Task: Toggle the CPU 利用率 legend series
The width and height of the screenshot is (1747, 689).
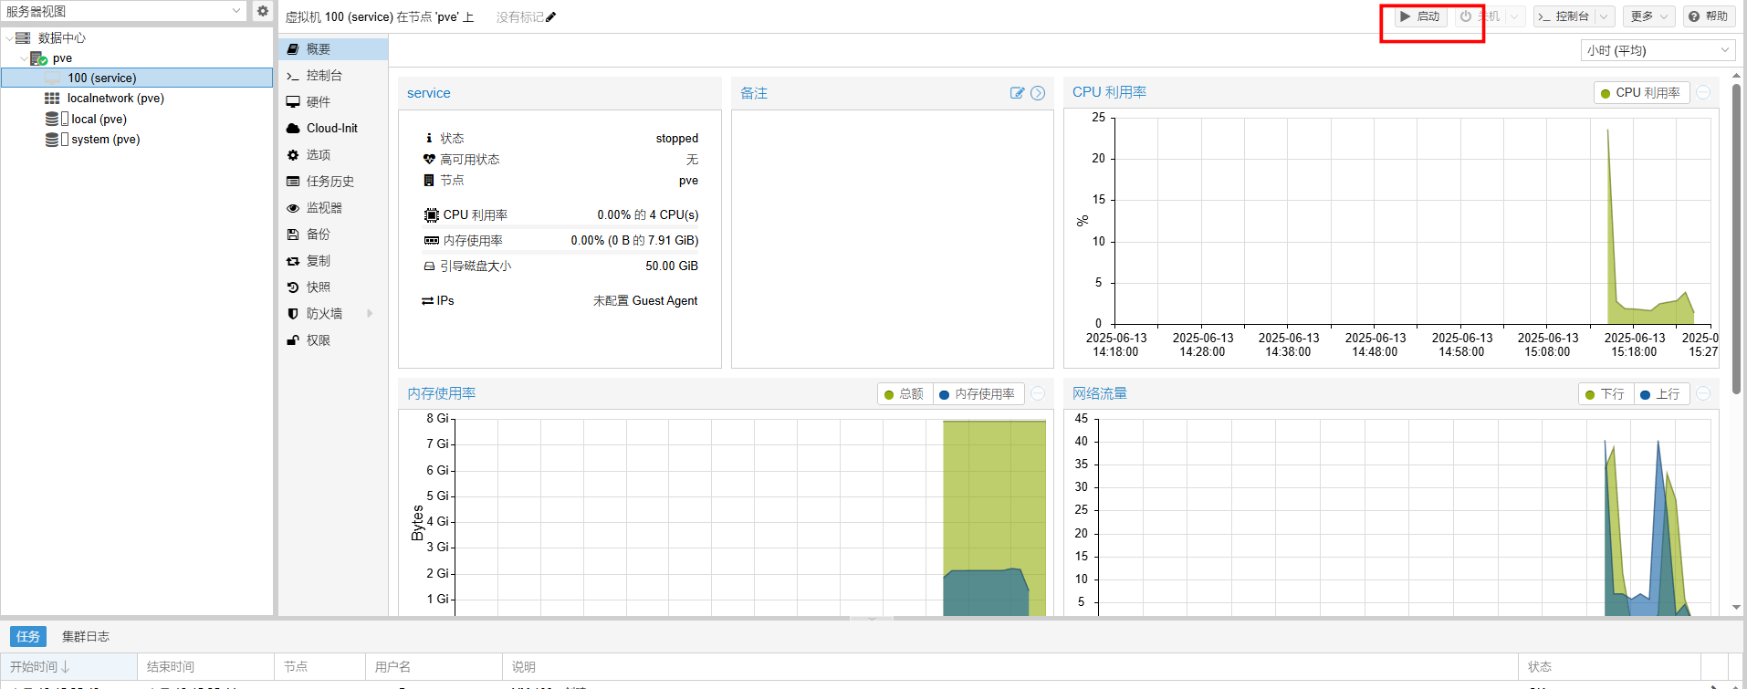Action: point(1640,93)
